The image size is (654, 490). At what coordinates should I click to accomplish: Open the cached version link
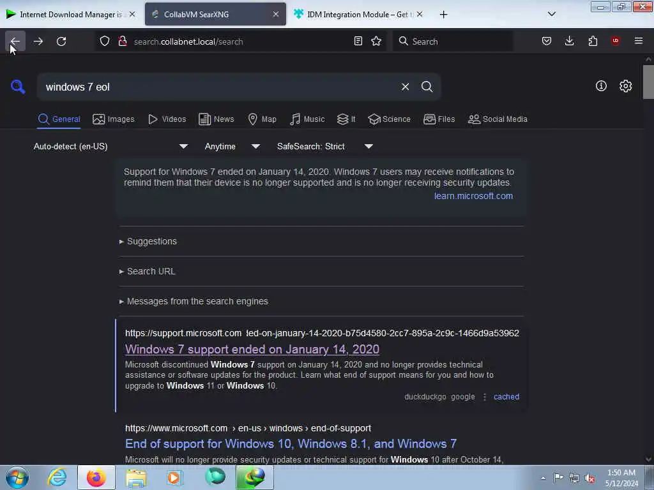coord(506,397)
